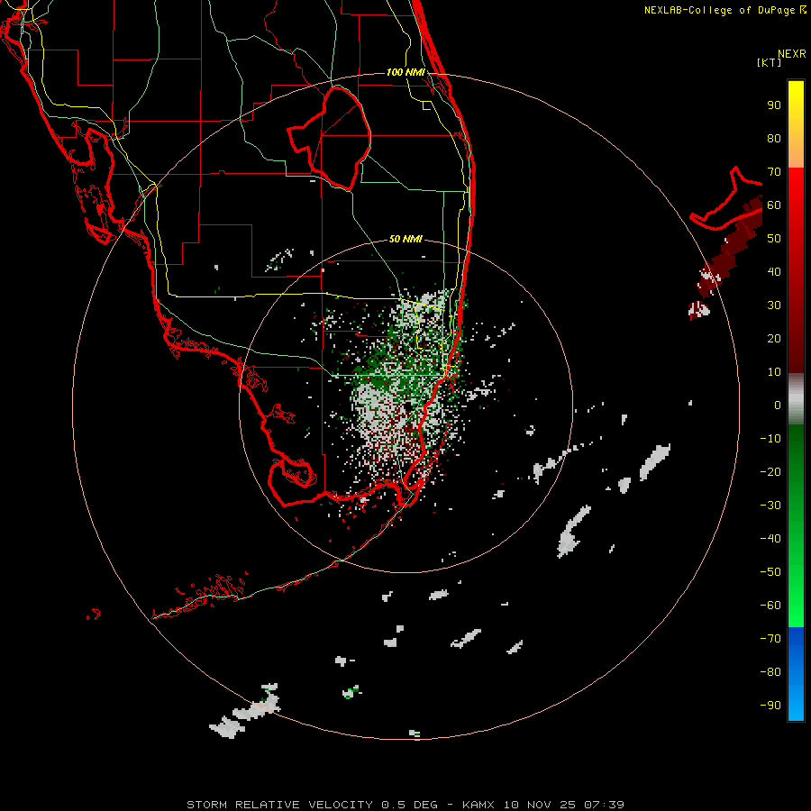The height and width of the screenshot is (811, 811).
Task: Click the NEXLAB-College of DuPage credit text
Action: tap(724, 10)
